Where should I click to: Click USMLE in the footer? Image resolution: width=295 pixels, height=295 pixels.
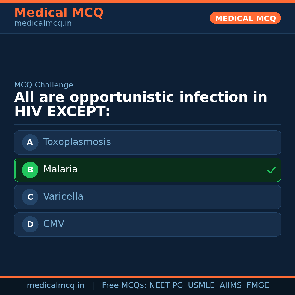[201, 285]
